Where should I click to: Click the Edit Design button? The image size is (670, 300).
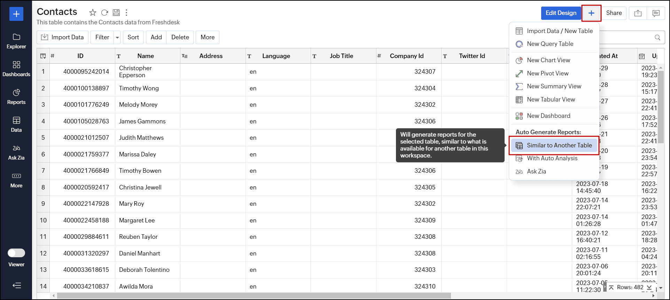[561, 13]
